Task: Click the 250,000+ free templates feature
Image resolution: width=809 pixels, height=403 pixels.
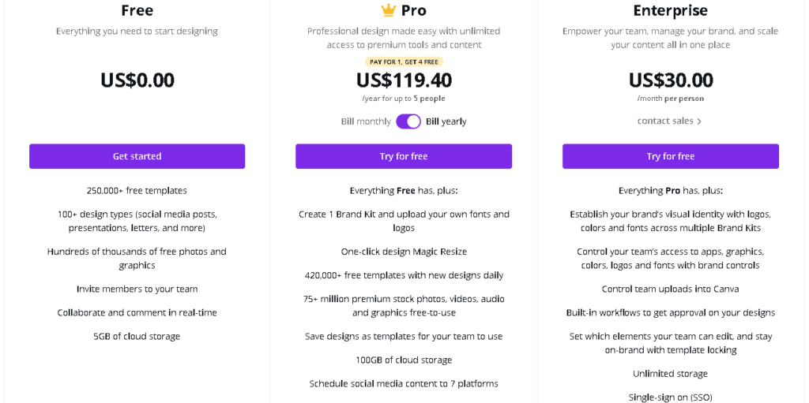Action: [x=137, y=190]
